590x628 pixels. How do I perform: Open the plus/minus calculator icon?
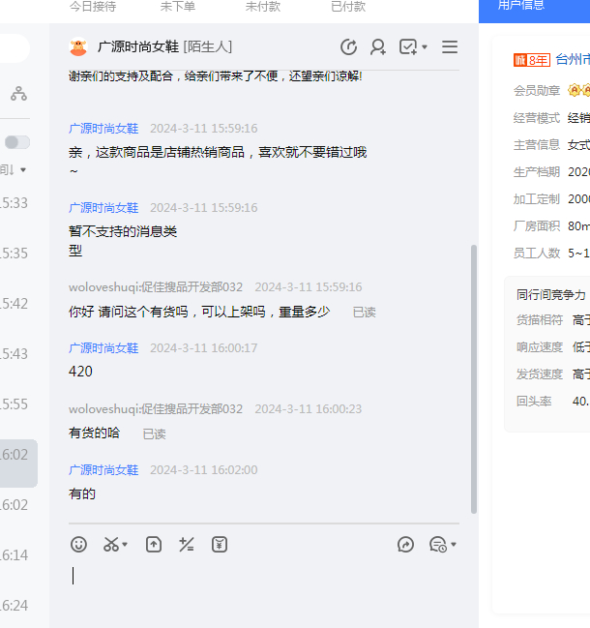(187, 545)
